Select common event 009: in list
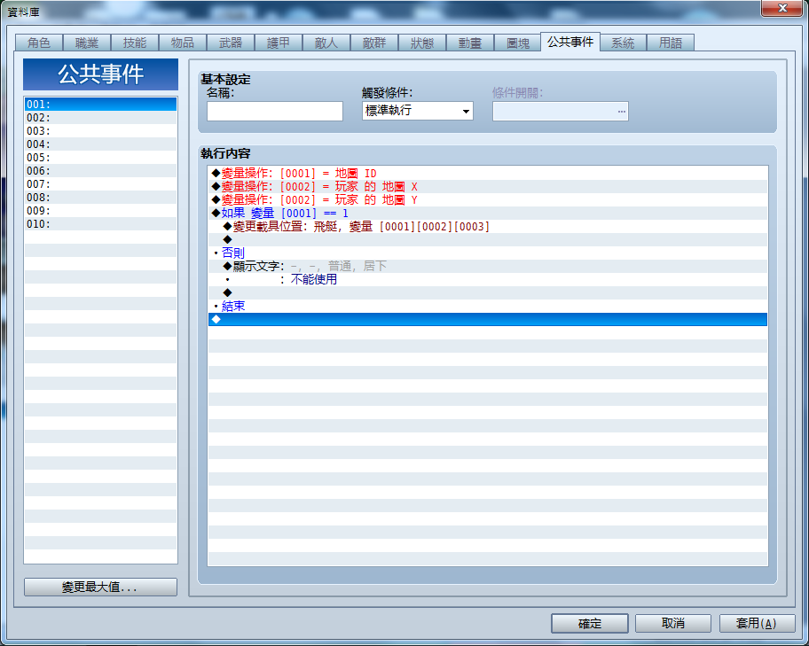 coord(100,211)
